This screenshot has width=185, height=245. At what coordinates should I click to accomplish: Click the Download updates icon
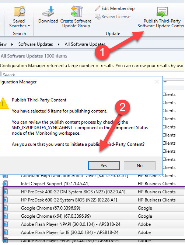click(48, 11)
